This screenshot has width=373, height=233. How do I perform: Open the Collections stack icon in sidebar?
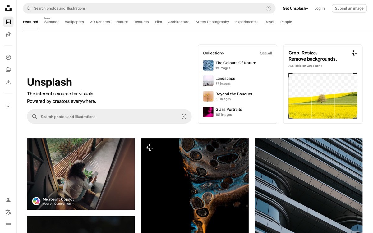(x=8, y=70)
